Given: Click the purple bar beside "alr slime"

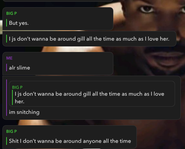Looking at the screenshot, I should pyautogui.click(x=7, y=67).
